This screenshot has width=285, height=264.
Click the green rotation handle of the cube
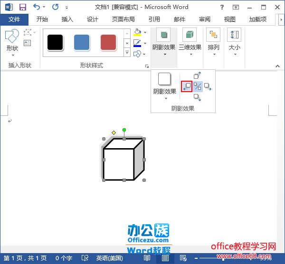pos(124,130)
